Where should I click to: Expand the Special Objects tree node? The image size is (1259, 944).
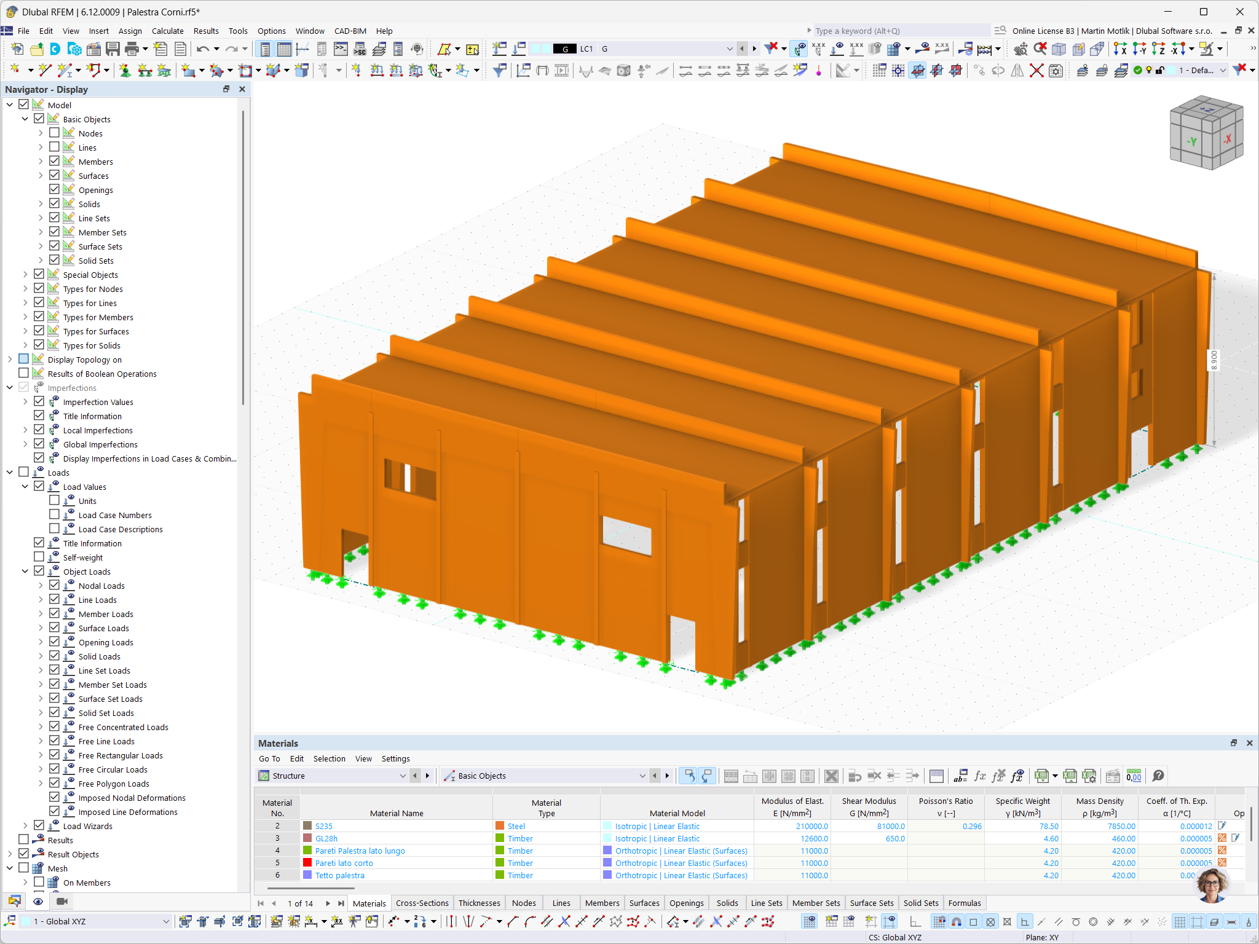coord(25,274)
